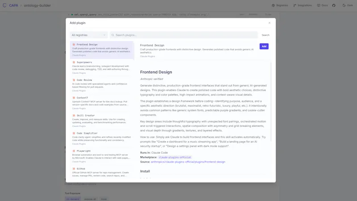357x201 pixels.
Task: Close the Add plugin dialog
Action: (270, 23)
